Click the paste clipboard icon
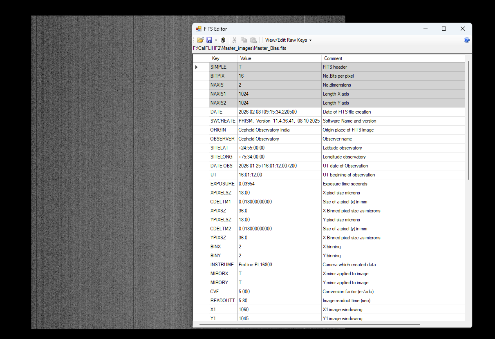 click(253, 40)
